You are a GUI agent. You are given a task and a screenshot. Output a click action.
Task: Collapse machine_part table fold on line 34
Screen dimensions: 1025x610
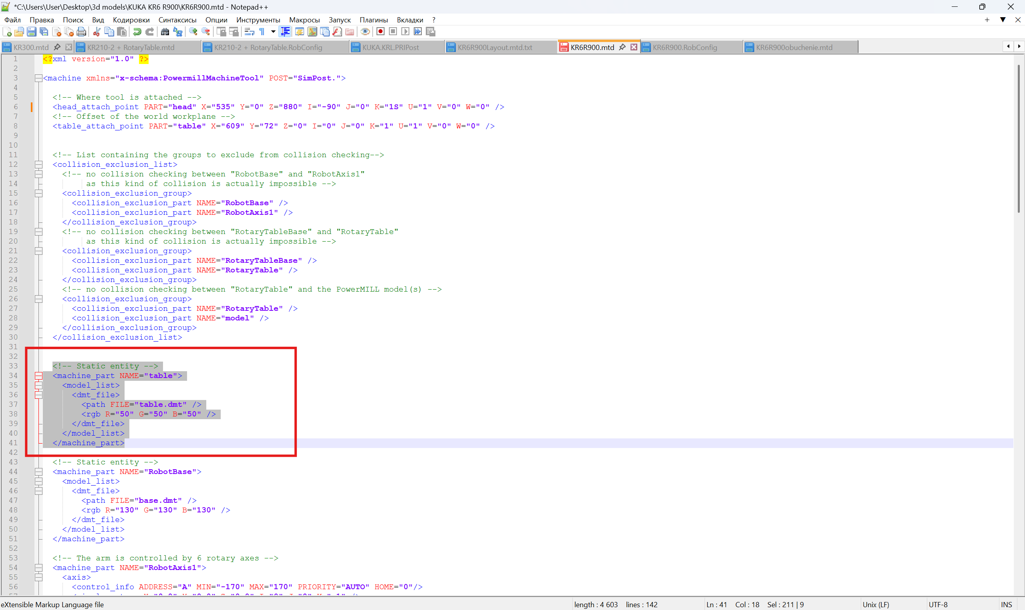(38, 376)
